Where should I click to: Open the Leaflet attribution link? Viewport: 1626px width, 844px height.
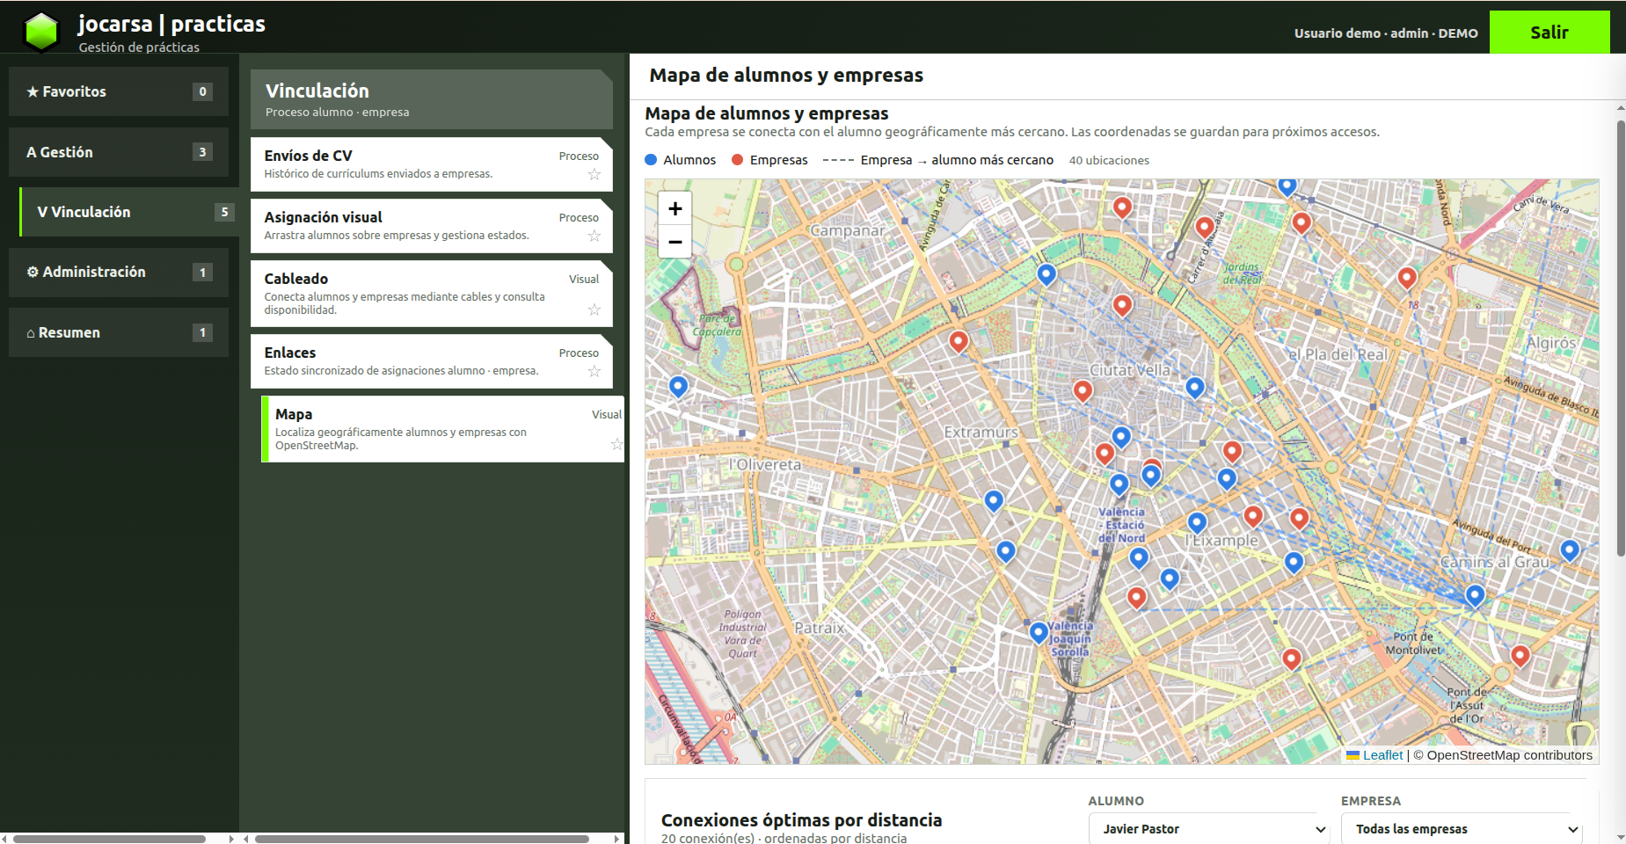(1382, 755)
